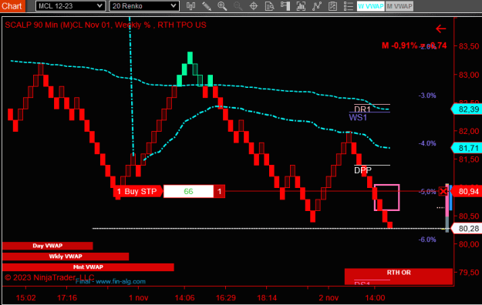Open the 20 Renko interval dropdown
The height and width of the screenshot is (305, 482).
(144, 6)
